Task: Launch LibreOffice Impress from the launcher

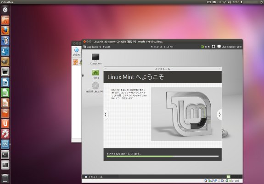Action: point(5,103)
